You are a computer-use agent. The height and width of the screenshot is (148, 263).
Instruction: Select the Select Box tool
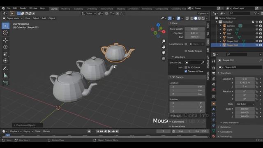[5, 26]
